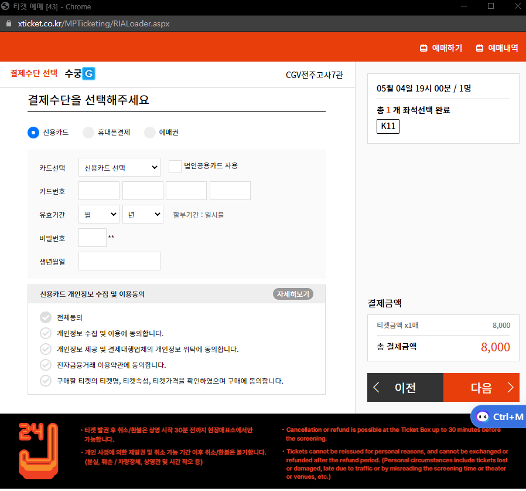Check the 전자금융거래 이용약관 agreement
The image size is (526, 491).
point(45,364)
